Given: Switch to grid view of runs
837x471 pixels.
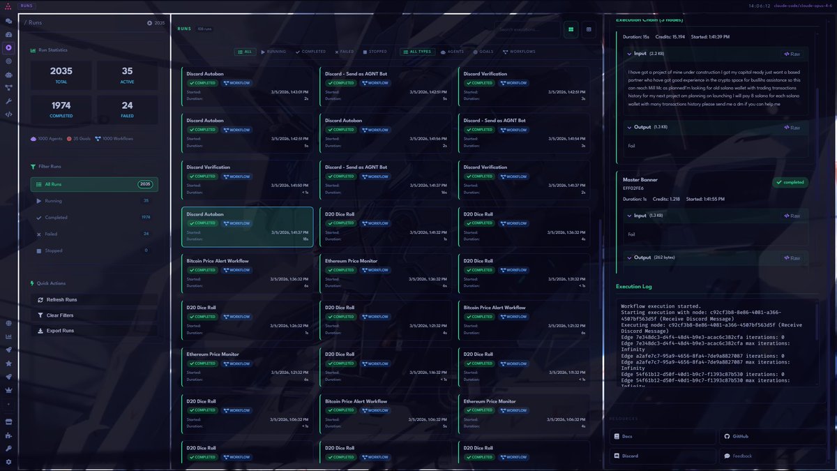Looking at the screenshot, I should pos(571,29).
